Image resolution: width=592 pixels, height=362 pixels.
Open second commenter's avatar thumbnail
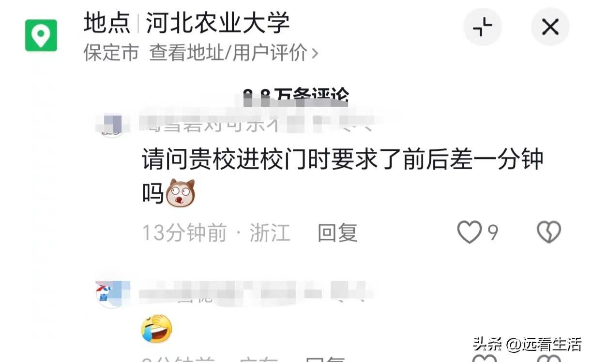(112, 294)
